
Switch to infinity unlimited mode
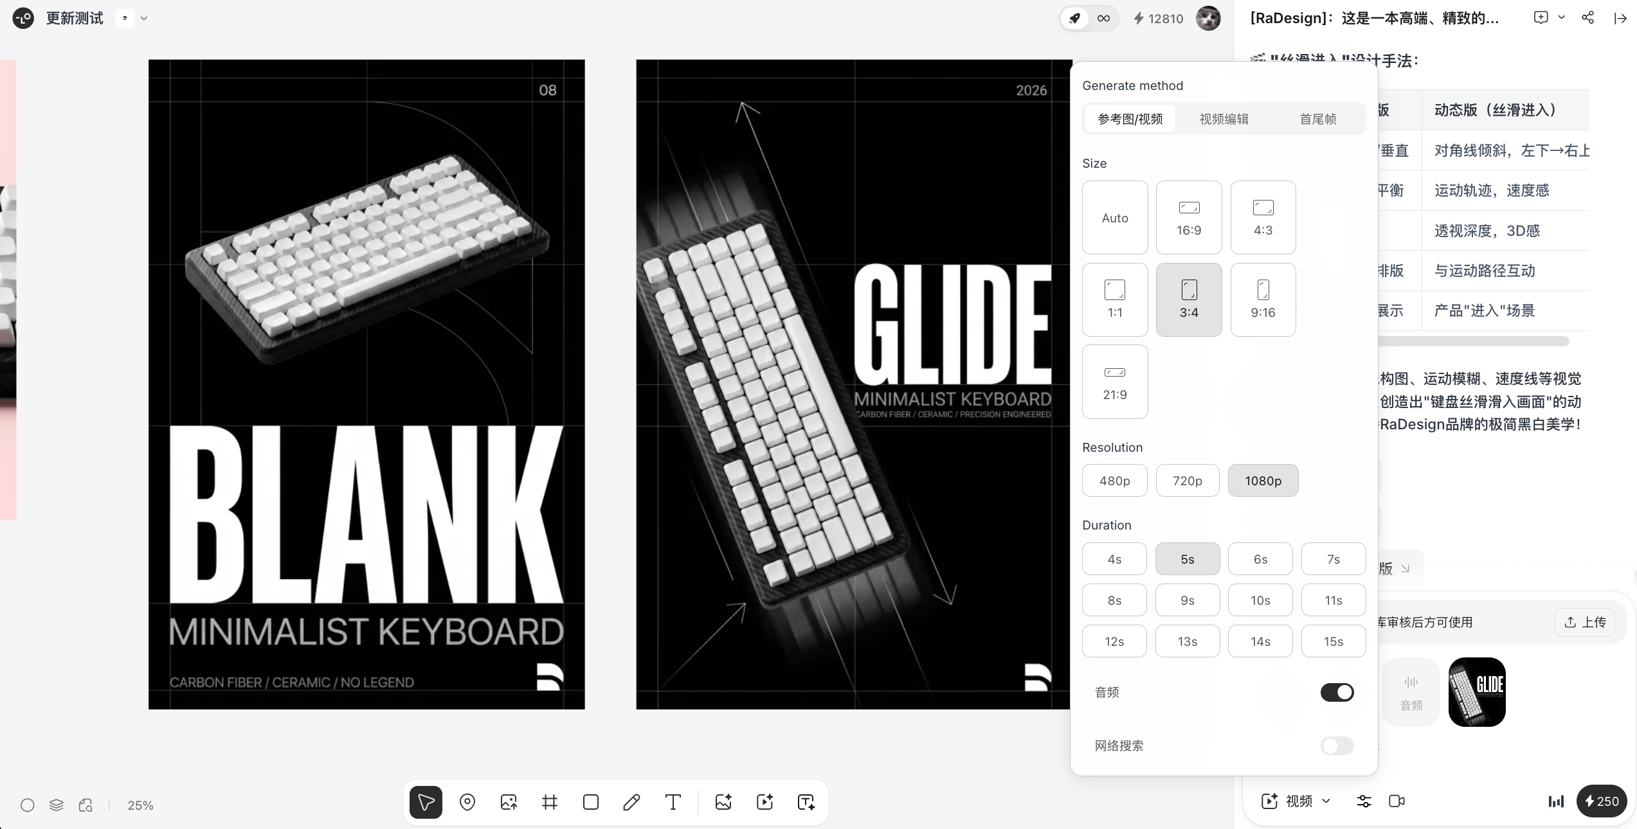tap(1103, 18)
